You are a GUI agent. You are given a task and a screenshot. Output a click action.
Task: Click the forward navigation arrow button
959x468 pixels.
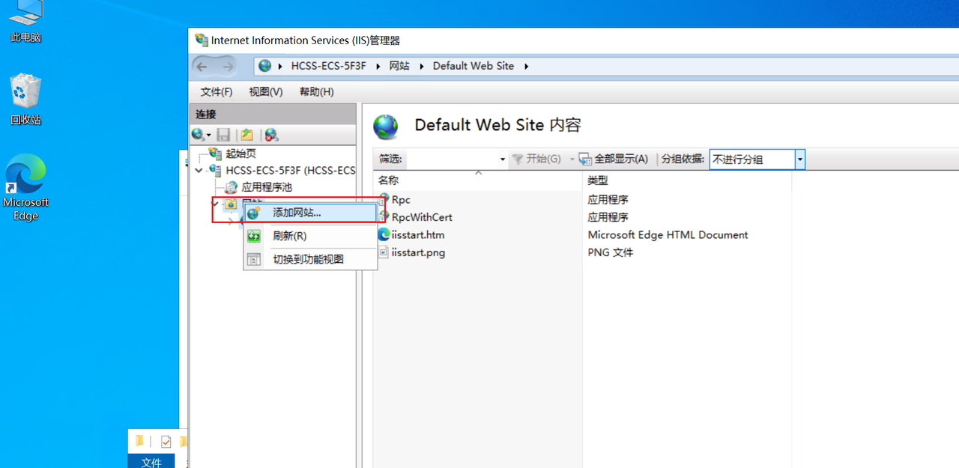pyautogui.click(x=228, y=67)
